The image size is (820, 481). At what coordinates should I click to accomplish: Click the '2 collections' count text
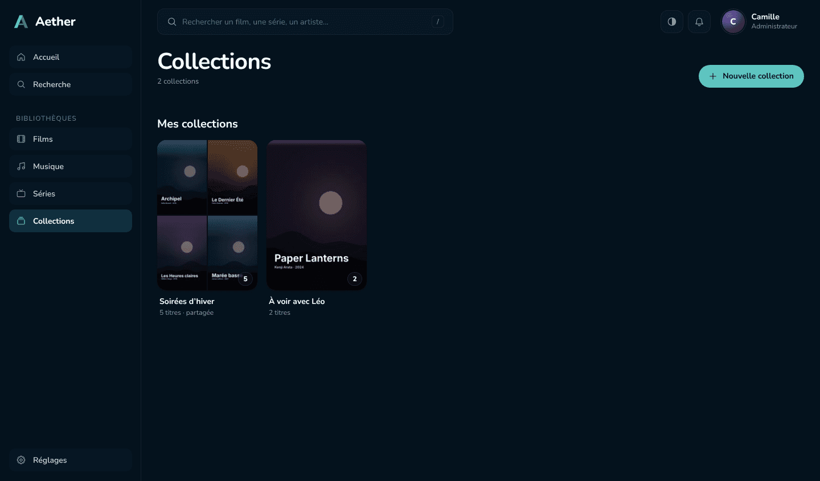point(178,81)
